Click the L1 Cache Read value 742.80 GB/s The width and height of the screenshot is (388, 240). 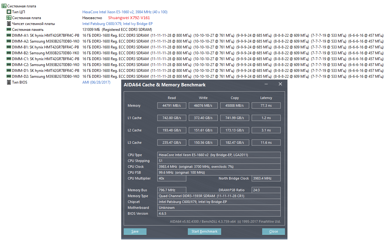[172, 118]
